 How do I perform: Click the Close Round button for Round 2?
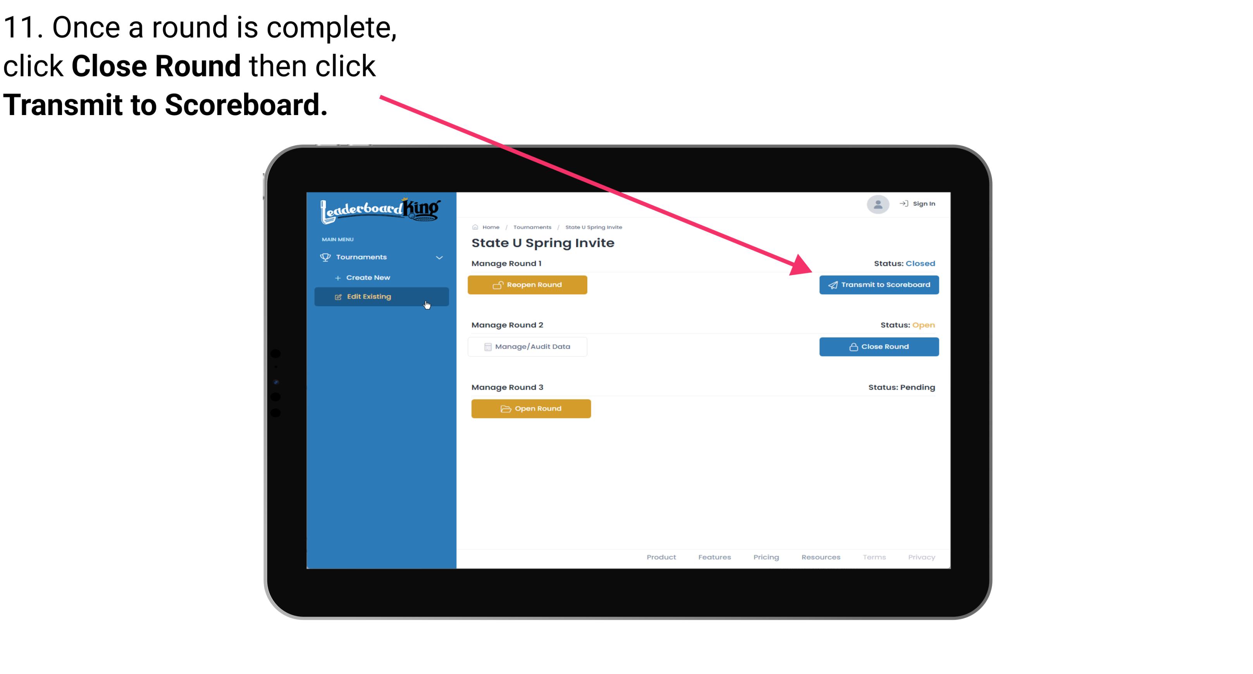pyautogui.click(x=878, y=346)
